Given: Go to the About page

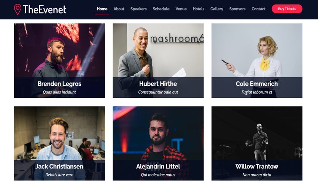Looking at the screenshot, I should [x=119, y=9].
